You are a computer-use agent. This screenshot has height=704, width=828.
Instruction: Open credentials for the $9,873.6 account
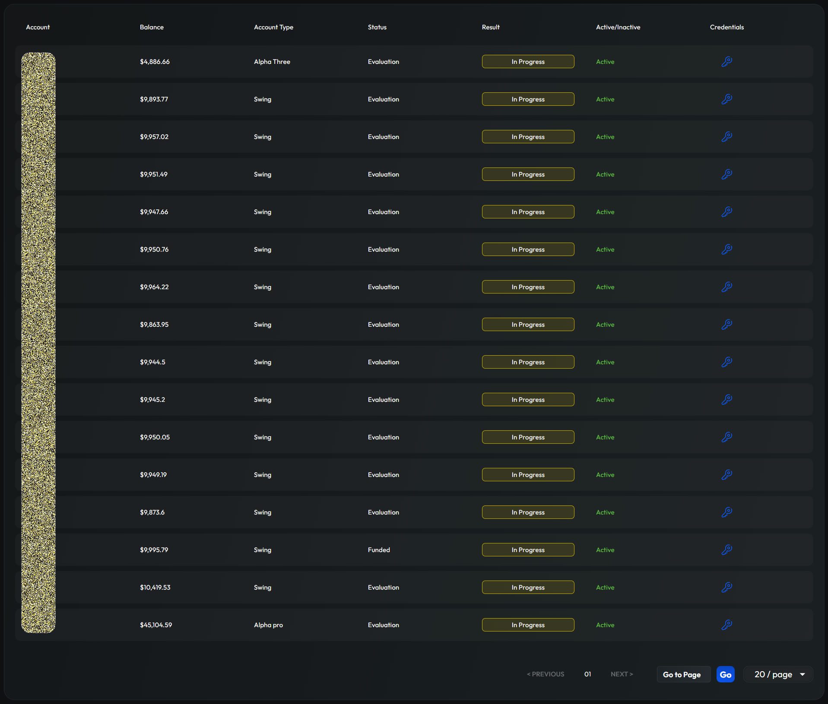pos(726,512)
